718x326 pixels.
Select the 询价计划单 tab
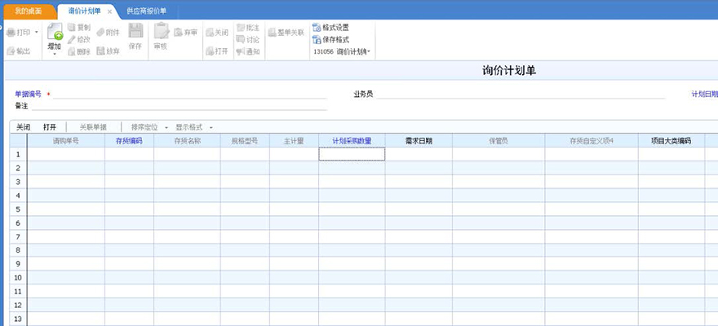(84, 11)
